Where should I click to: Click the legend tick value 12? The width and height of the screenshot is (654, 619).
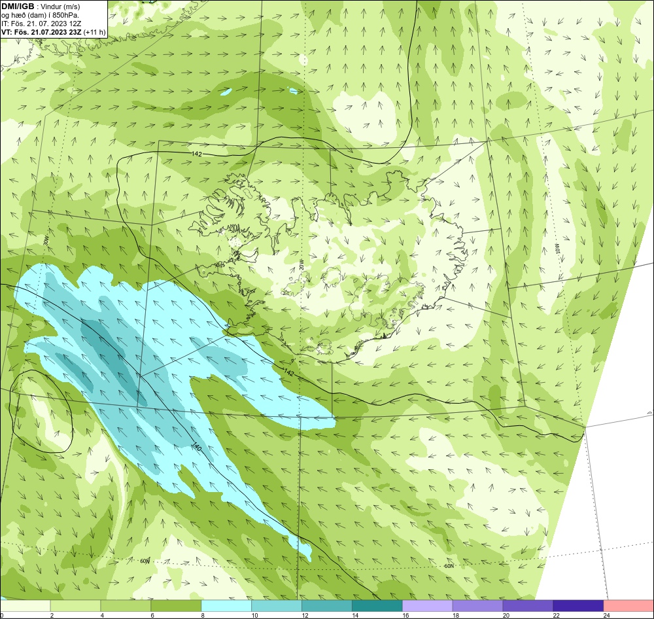click(305, 615)
